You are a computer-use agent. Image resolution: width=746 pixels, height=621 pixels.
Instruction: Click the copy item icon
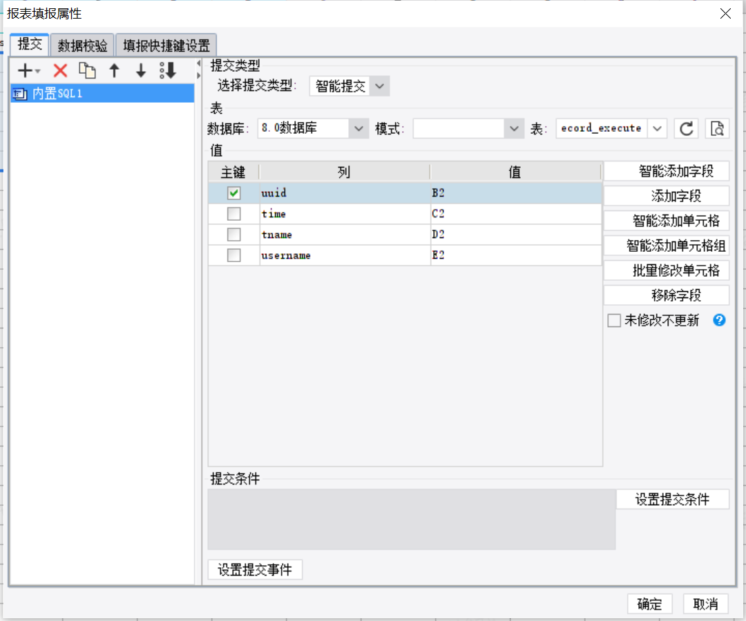87,70
